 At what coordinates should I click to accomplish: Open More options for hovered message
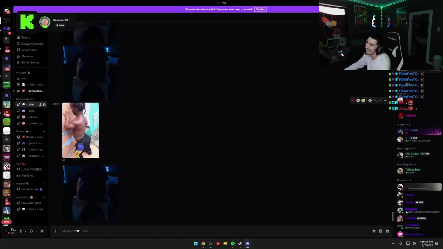click(385, 101)
